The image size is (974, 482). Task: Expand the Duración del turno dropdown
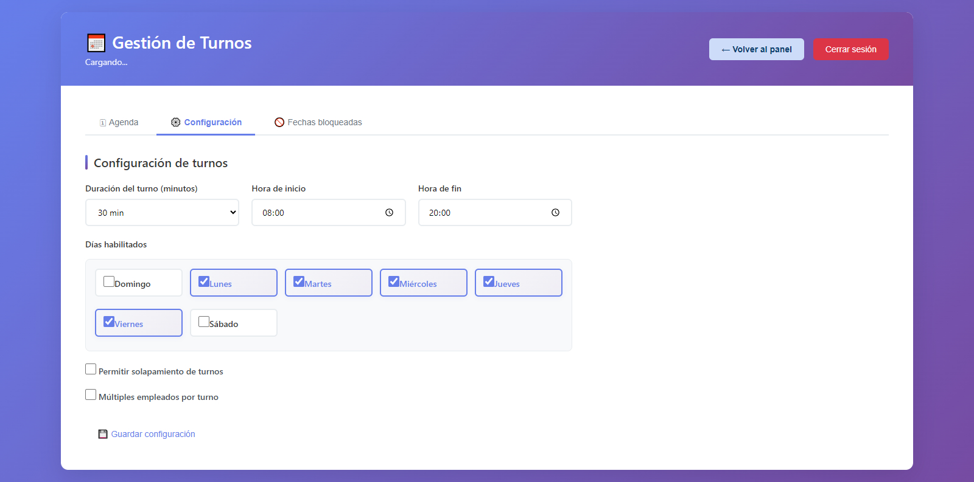tap(162, 213)
